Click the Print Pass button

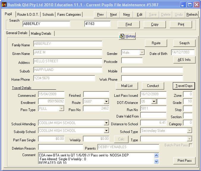pos(184,161)
